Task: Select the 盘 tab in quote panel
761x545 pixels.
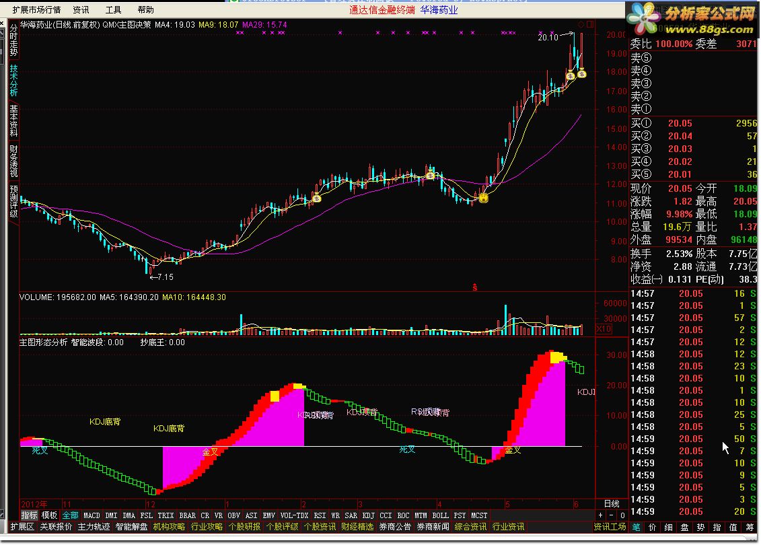Action: 684,527
